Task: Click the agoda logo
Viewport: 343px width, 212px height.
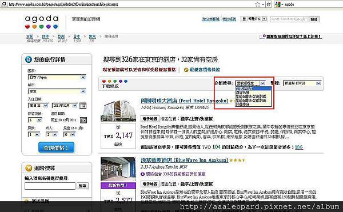Action: (x=42, y=22)
